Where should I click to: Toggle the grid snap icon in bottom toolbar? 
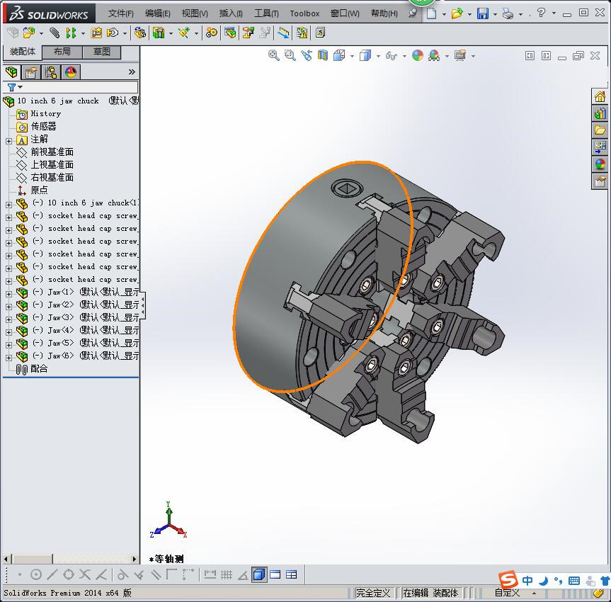227,574
